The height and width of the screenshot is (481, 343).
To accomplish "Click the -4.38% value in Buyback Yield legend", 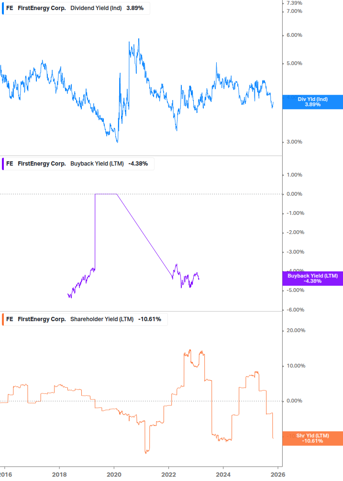I will pyautogui.click(x=138, y=164).
